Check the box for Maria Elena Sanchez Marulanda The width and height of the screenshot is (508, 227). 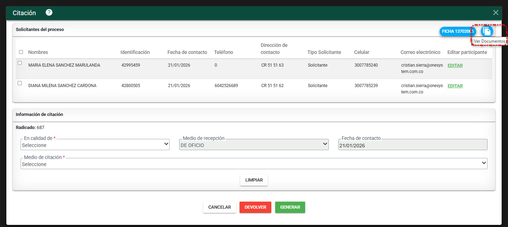click(x=20, y=63)
